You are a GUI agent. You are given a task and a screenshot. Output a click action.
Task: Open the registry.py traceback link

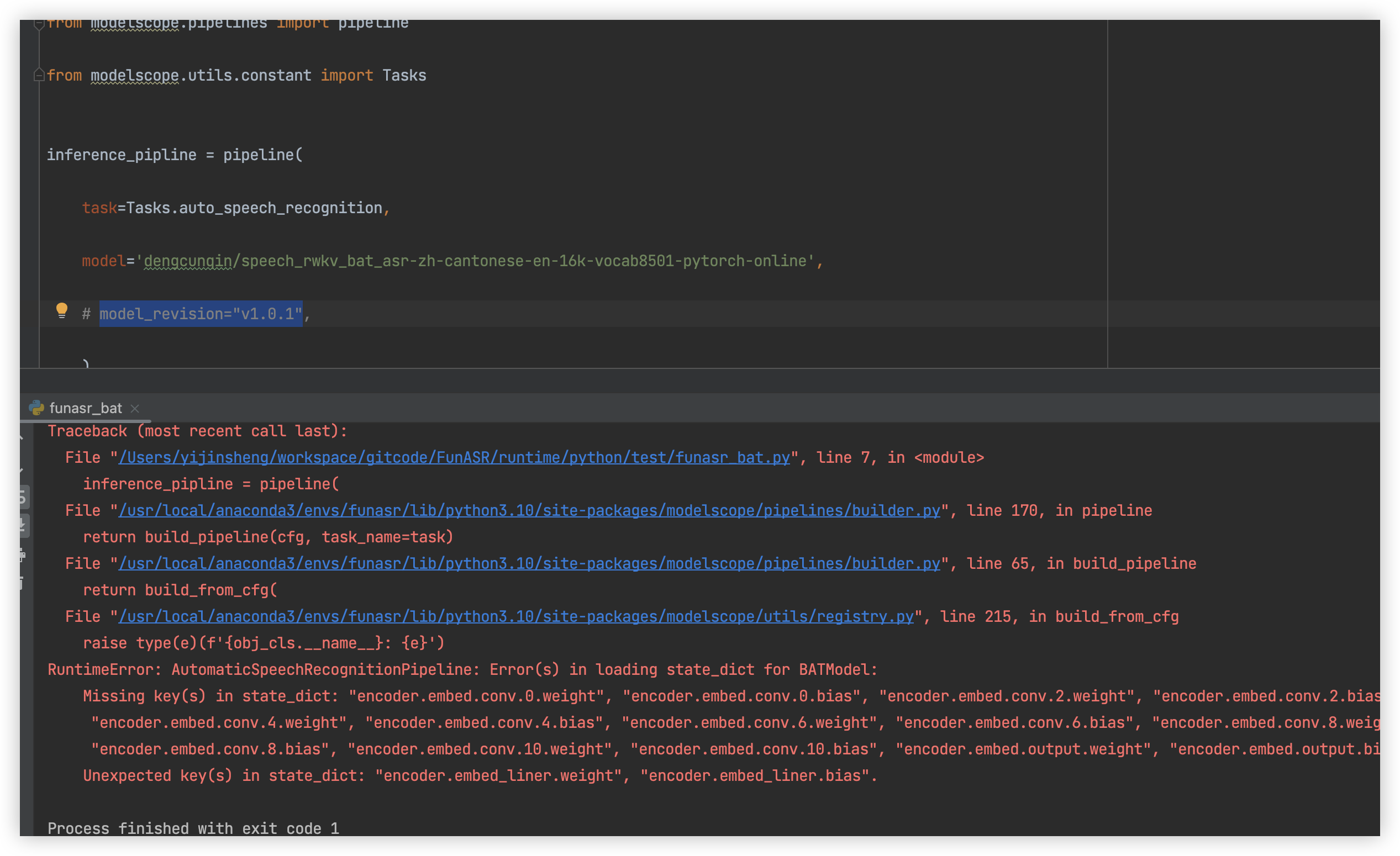pos(516,617)
